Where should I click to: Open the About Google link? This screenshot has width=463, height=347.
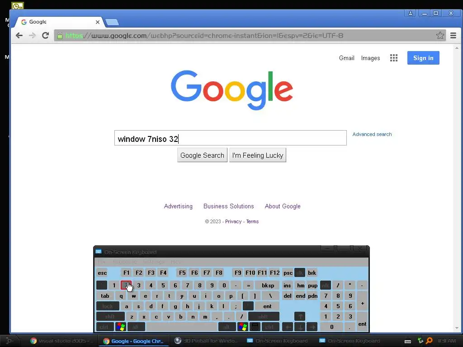(x=283, y=206)
